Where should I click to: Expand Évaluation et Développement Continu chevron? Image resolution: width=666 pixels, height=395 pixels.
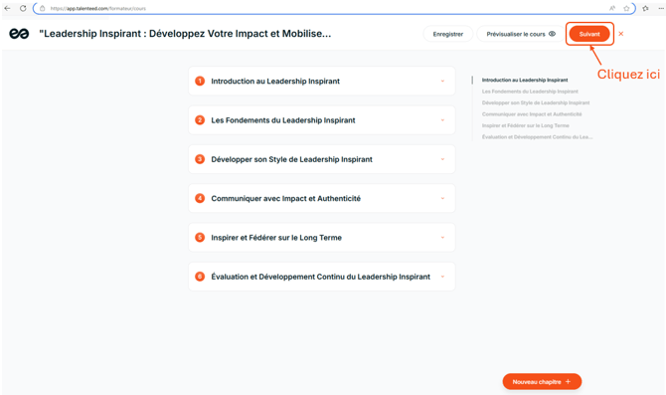pos(442,277)
